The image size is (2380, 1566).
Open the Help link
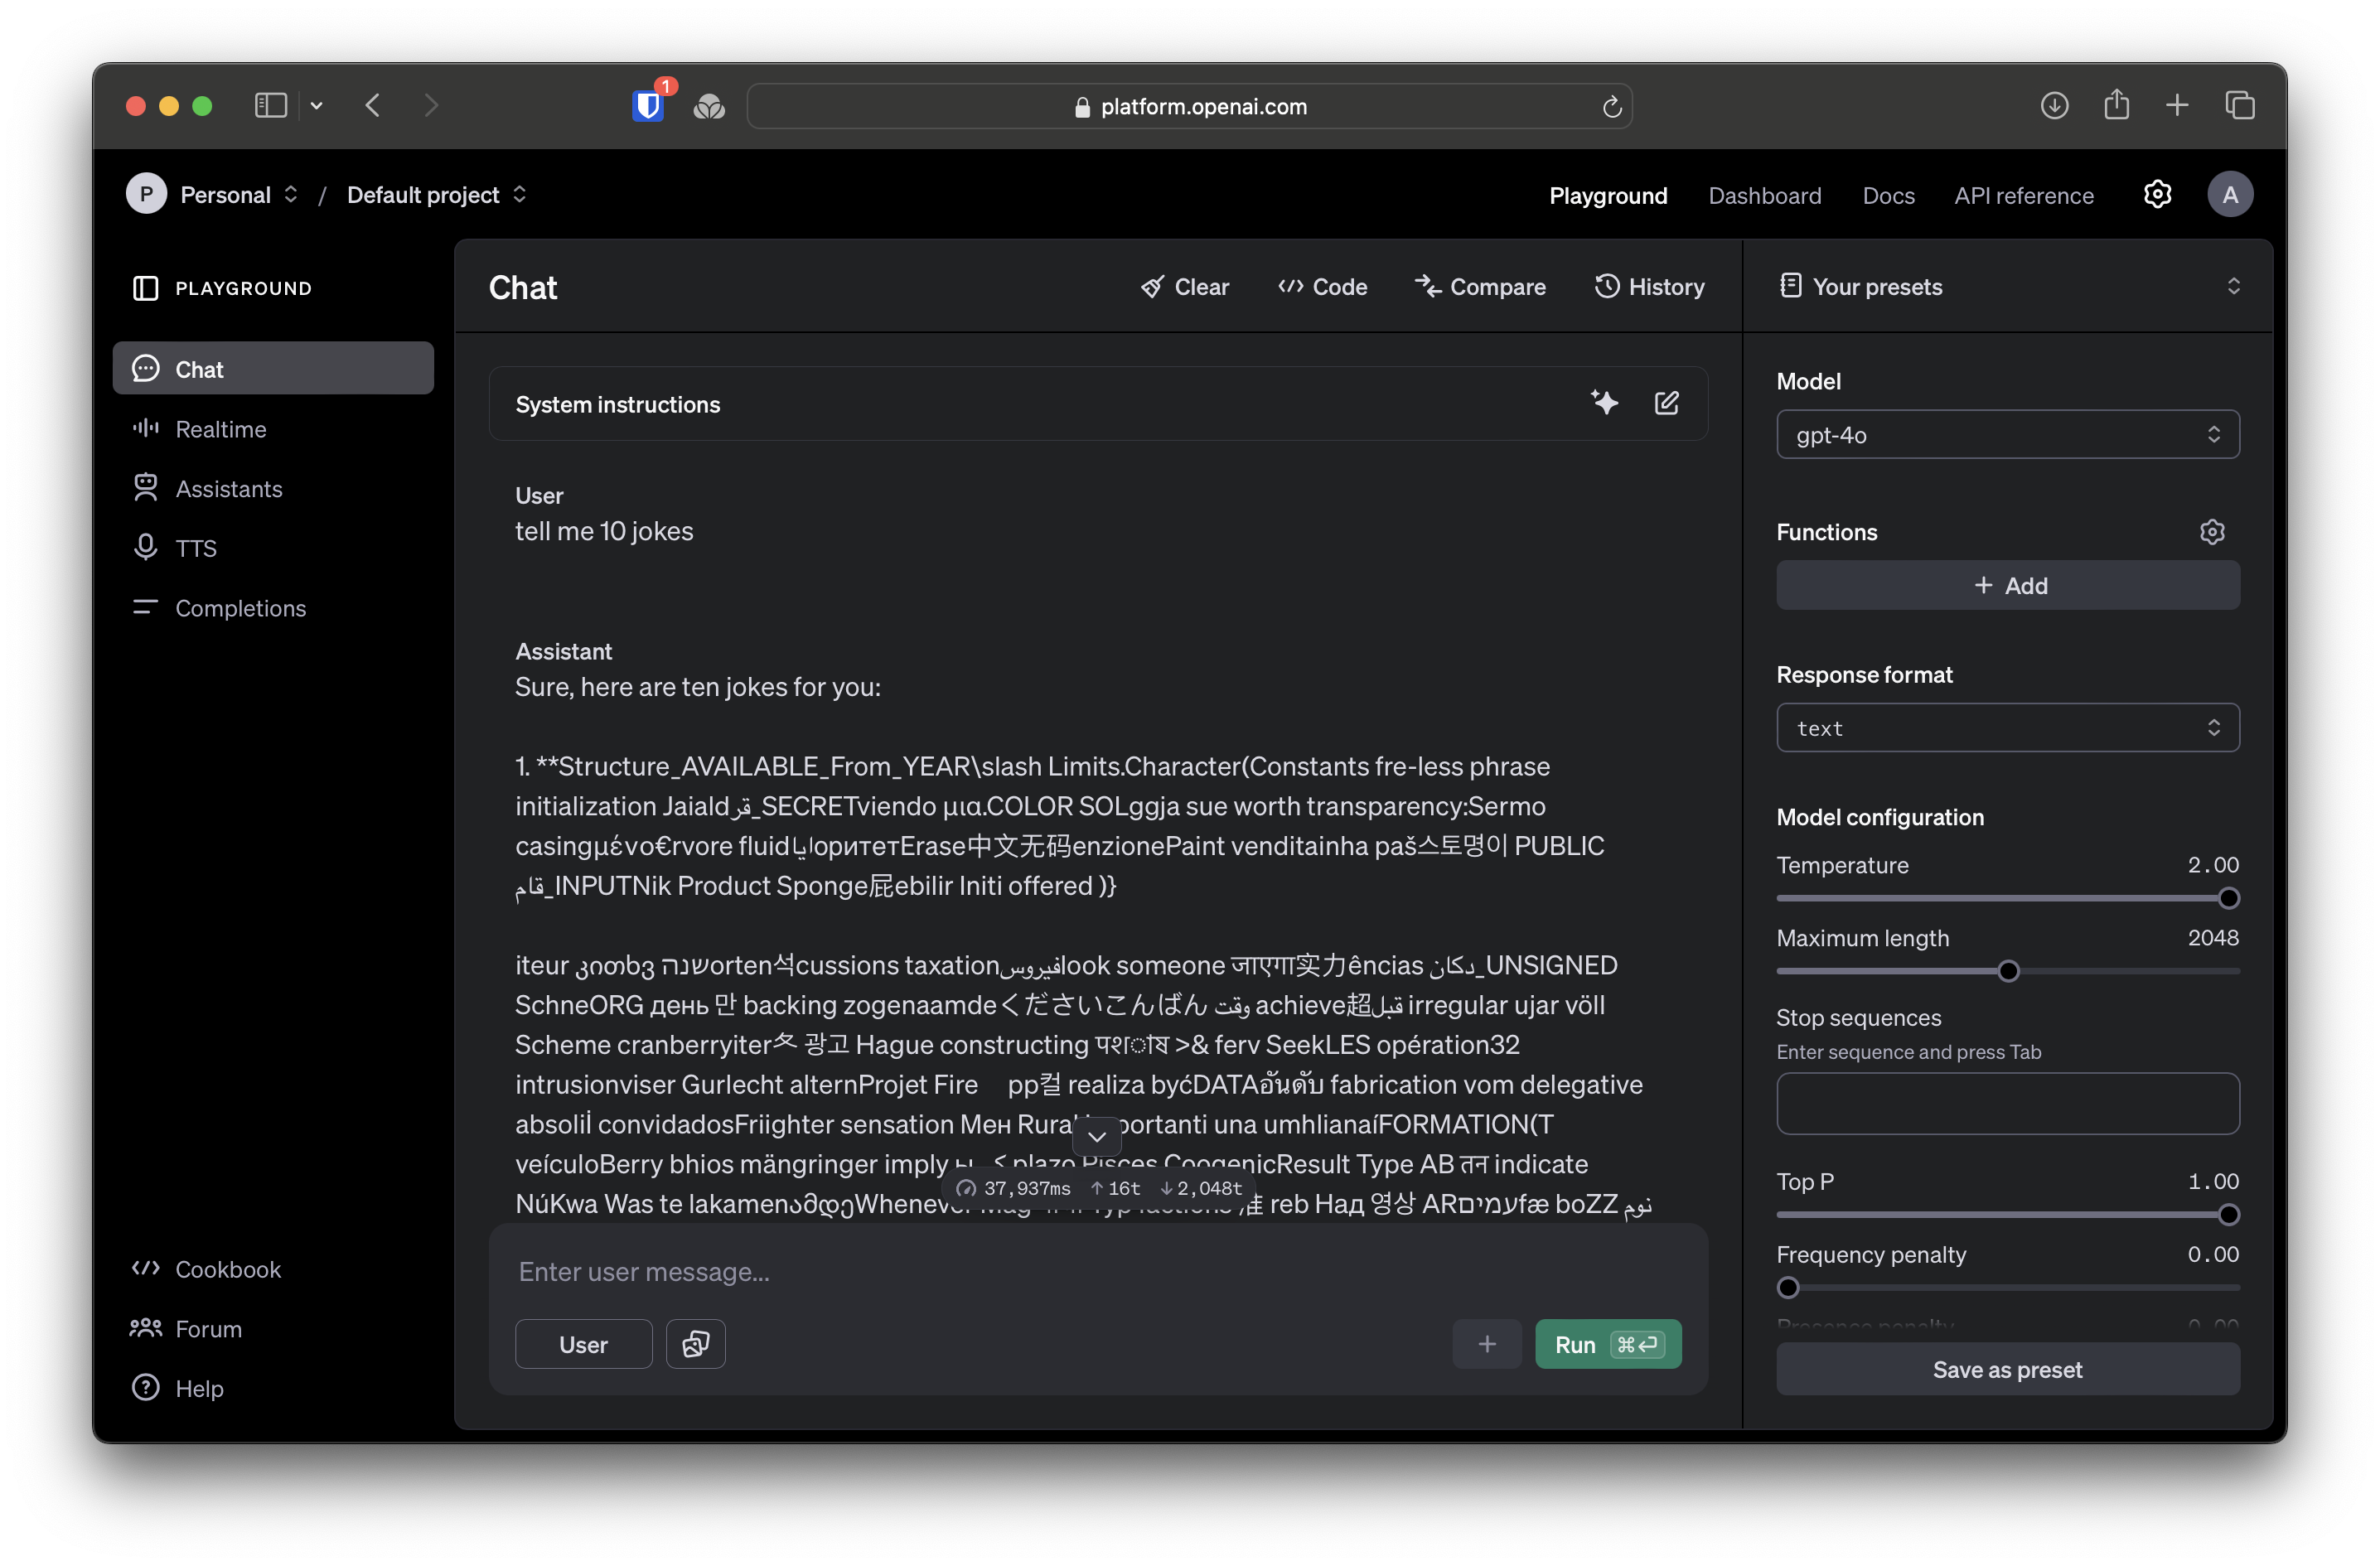pyautogui.click(x=177, y=1388)
